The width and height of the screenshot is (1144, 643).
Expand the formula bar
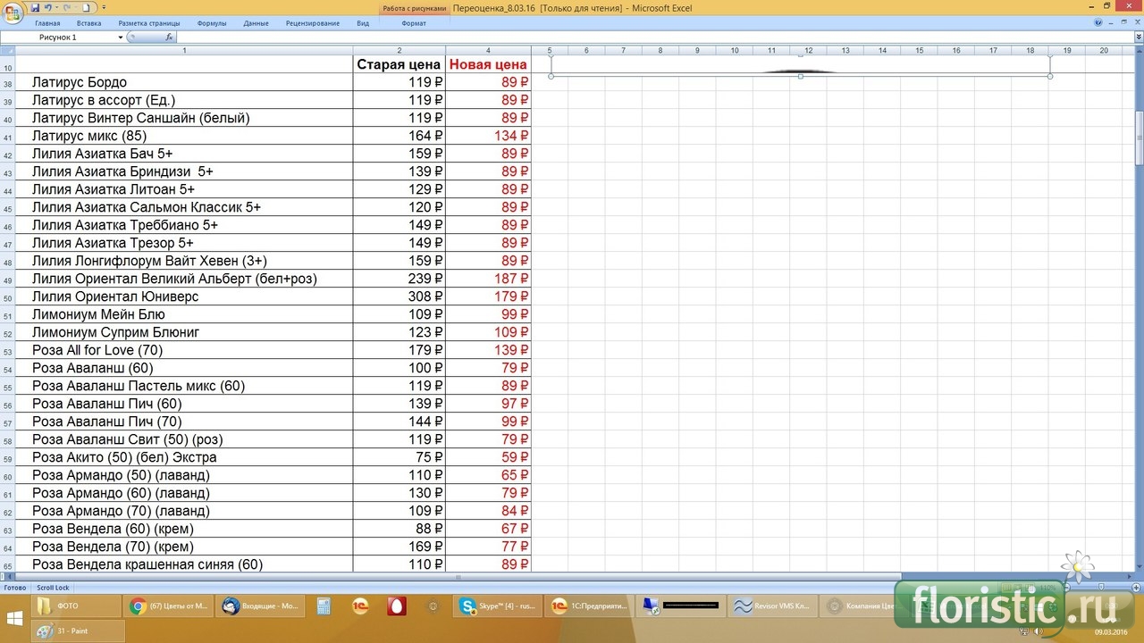(1138, 38)
